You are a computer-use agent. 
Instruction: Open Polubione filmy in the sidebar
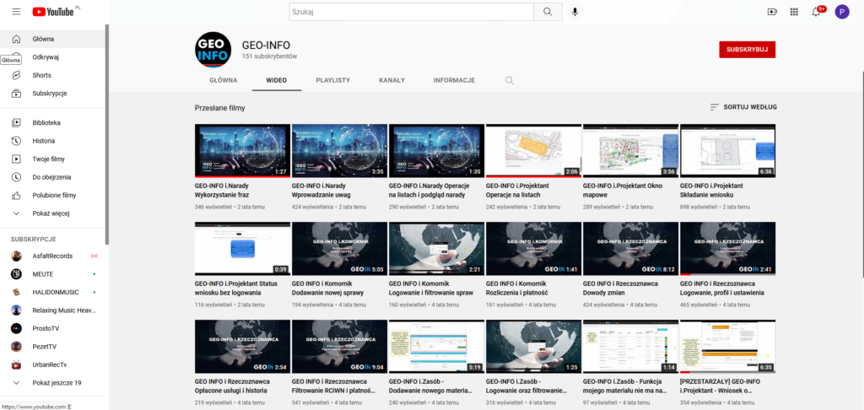pos(52,196)
